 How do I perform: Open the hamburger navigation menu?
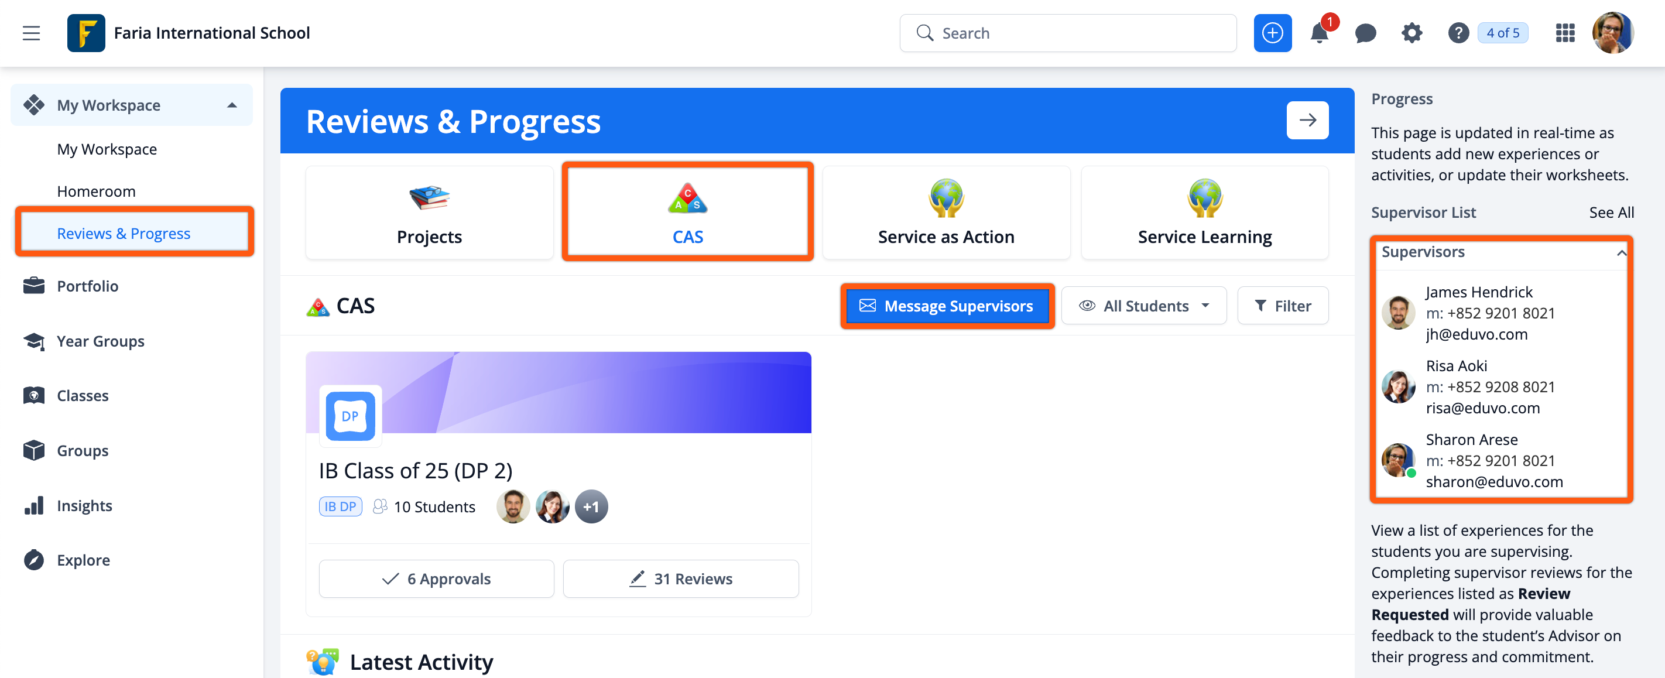tap(31, 33)
